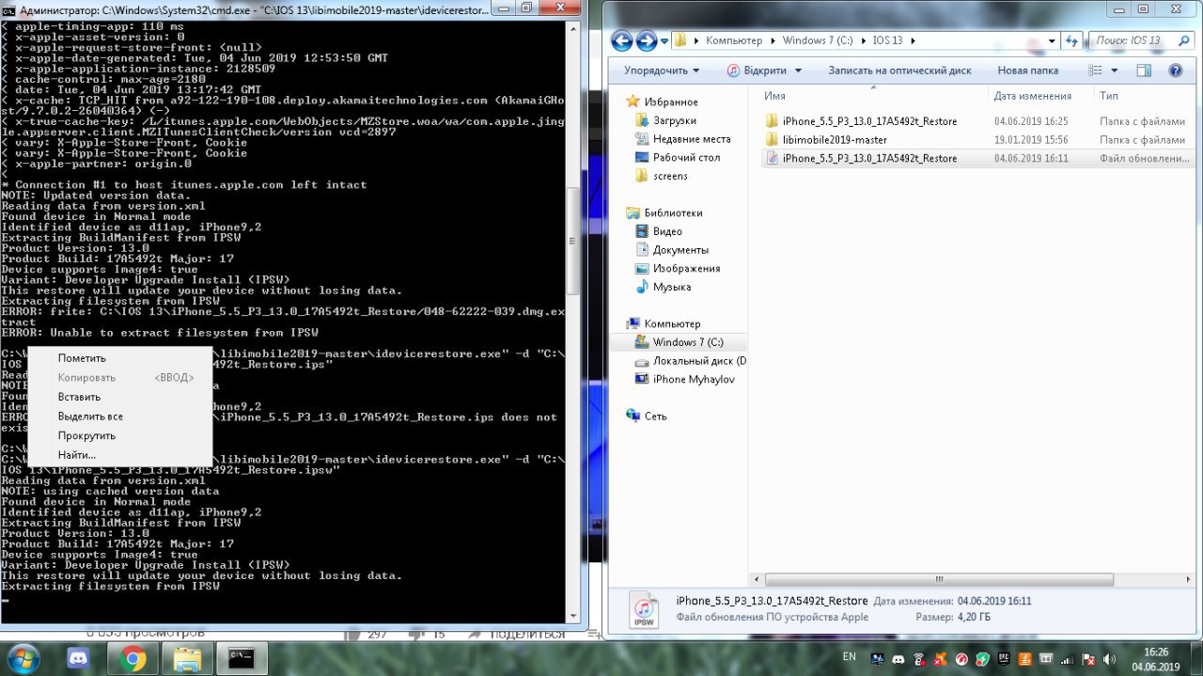Create a new folder with Новая папка
The width and height of the screenshot is (1203, 676).
(1027, 71)
